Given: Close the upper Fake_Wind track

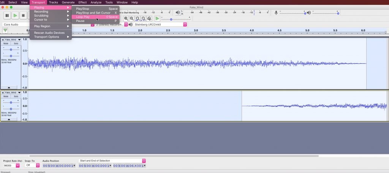Looking at the screenshot, I should 3,40.
